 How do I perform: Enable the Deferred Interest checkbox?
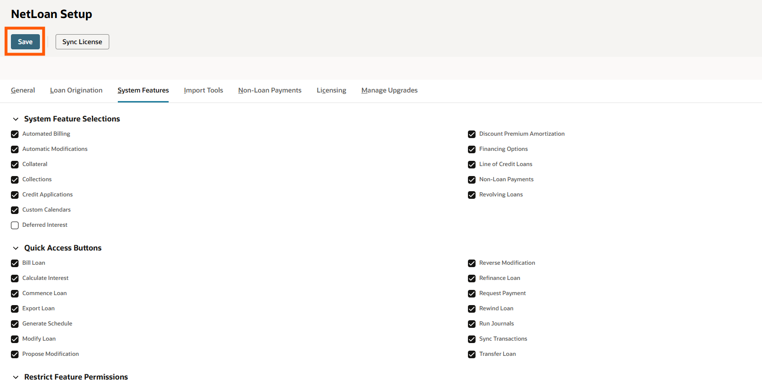15,225
